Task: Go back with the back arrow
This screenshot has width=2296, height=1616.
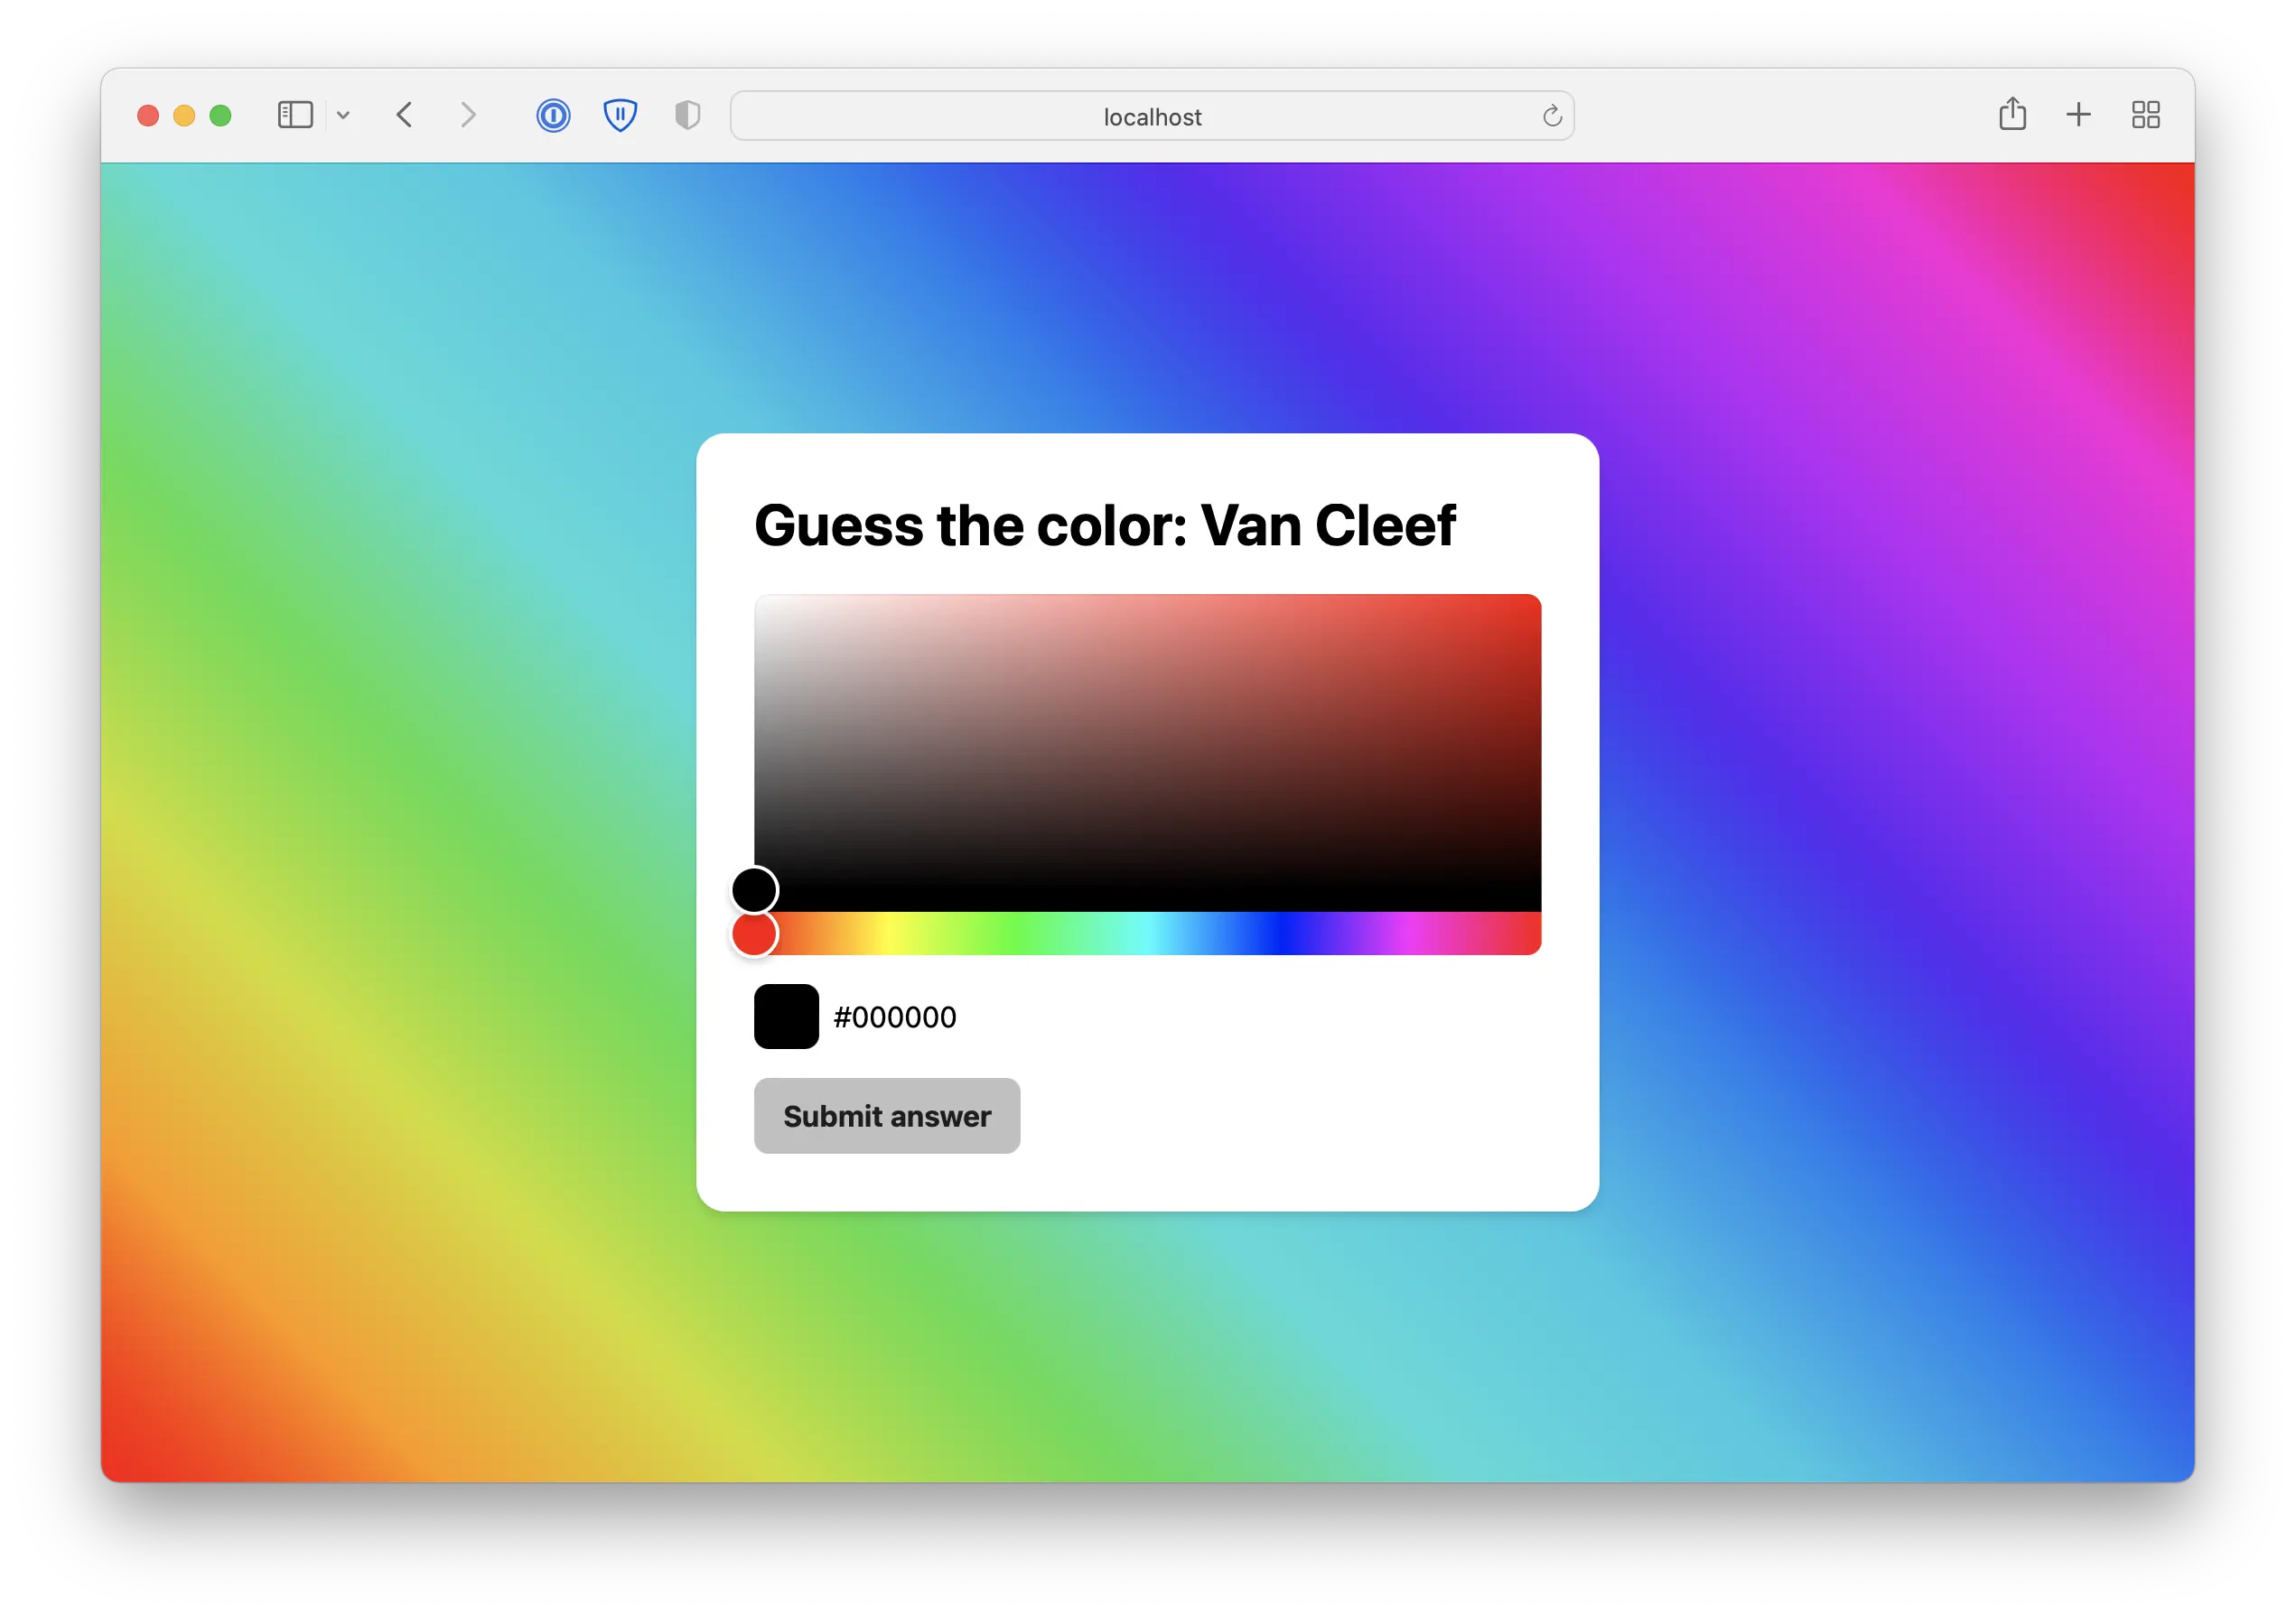Action: [x=404, y=115]
